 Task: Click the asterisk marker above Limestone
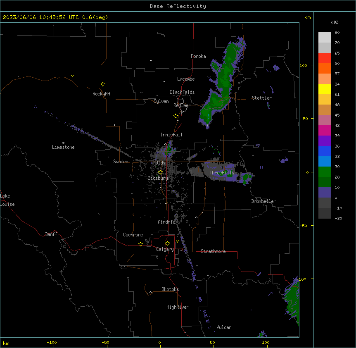(x=63, y=143)
